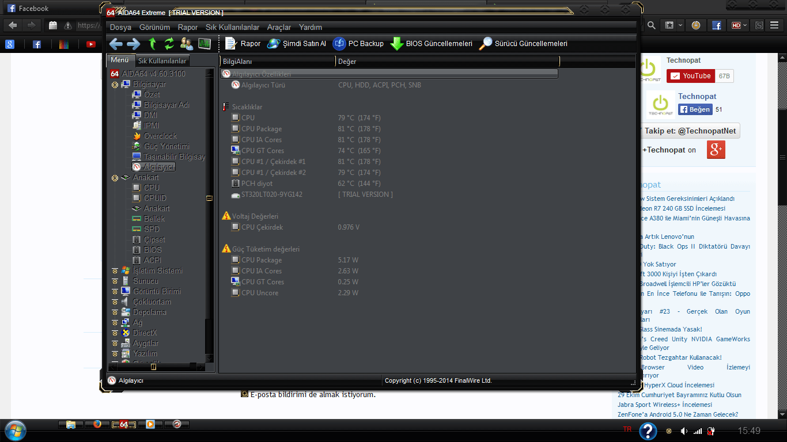
Task: Click the Firefox icon in the taskbar
Action: pos(97,425)
